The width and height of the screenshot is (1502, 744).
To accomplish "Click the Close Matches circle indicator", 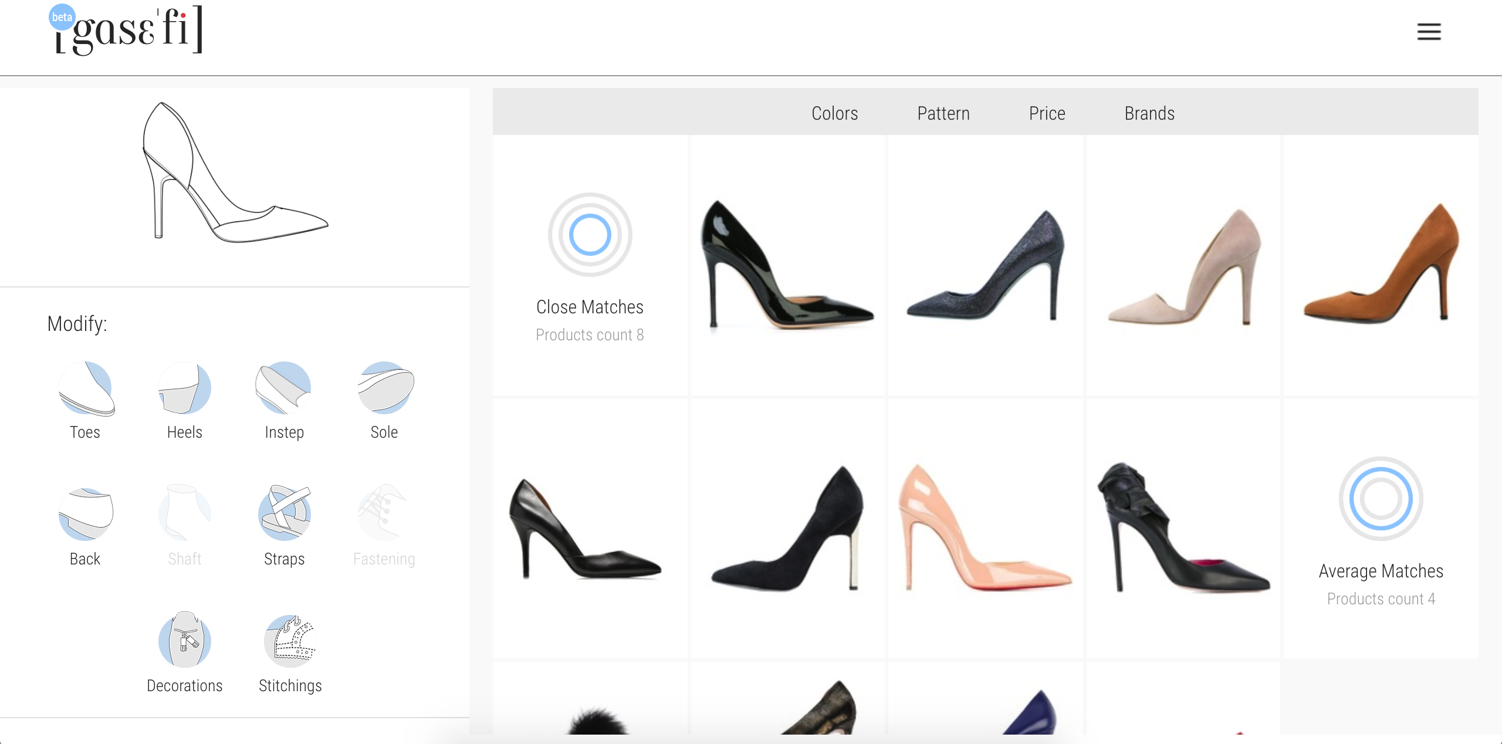I will pos(590,235).
